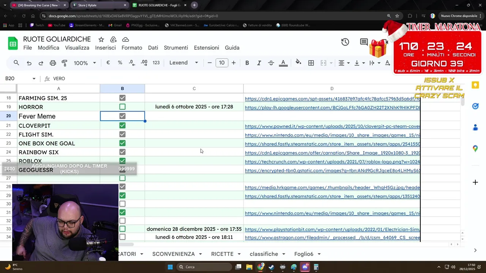Open the playstationbit Electrician link
Viewport: 486px width, 273px height.
click(332, 229)
